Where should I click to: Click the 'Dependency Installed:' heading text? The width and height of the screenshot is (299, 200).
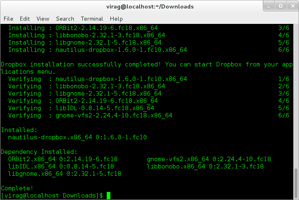(39, 152)
